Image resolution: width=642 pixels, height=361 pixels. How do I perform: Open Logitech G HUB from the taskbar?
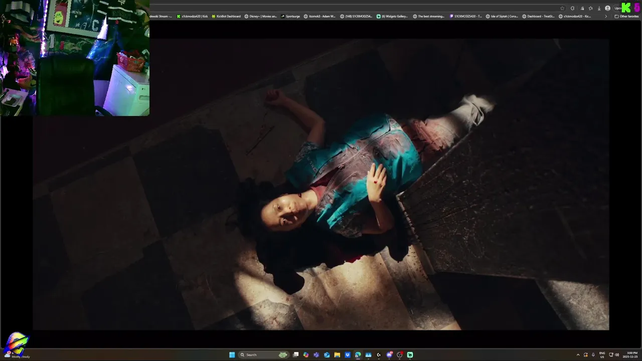(379, 355)
